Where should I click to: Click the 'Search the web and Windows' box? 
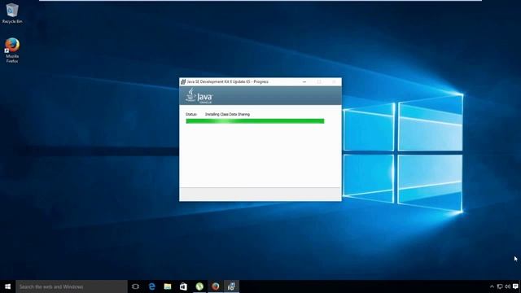[72, 286]
